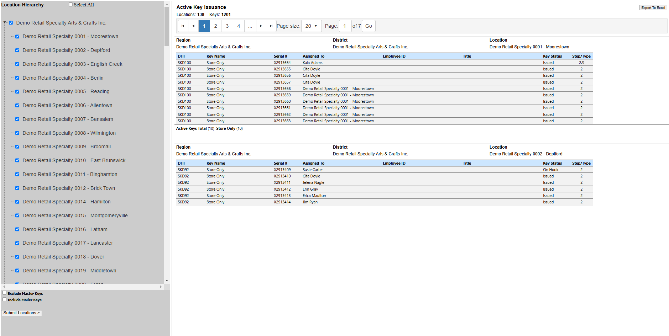The height and width of the screenshot is (336, 669).
Task: Select 0009 - Broomall tree item
Action: tap(67, 147)
